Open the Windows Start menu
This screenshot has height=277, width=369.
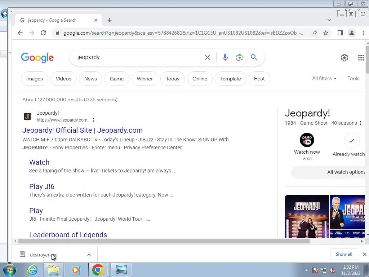(9, 270)
